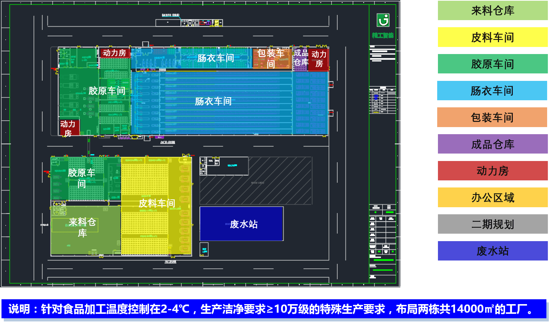Click the 胶原车间 label beside large 肠衣车间
The width and height of the screenshot is (549, 322).
point(107,91)
